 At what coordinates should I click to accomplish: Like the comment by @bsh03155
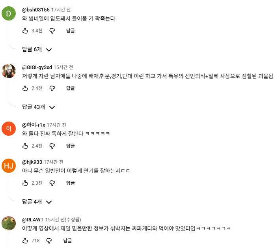25,31
